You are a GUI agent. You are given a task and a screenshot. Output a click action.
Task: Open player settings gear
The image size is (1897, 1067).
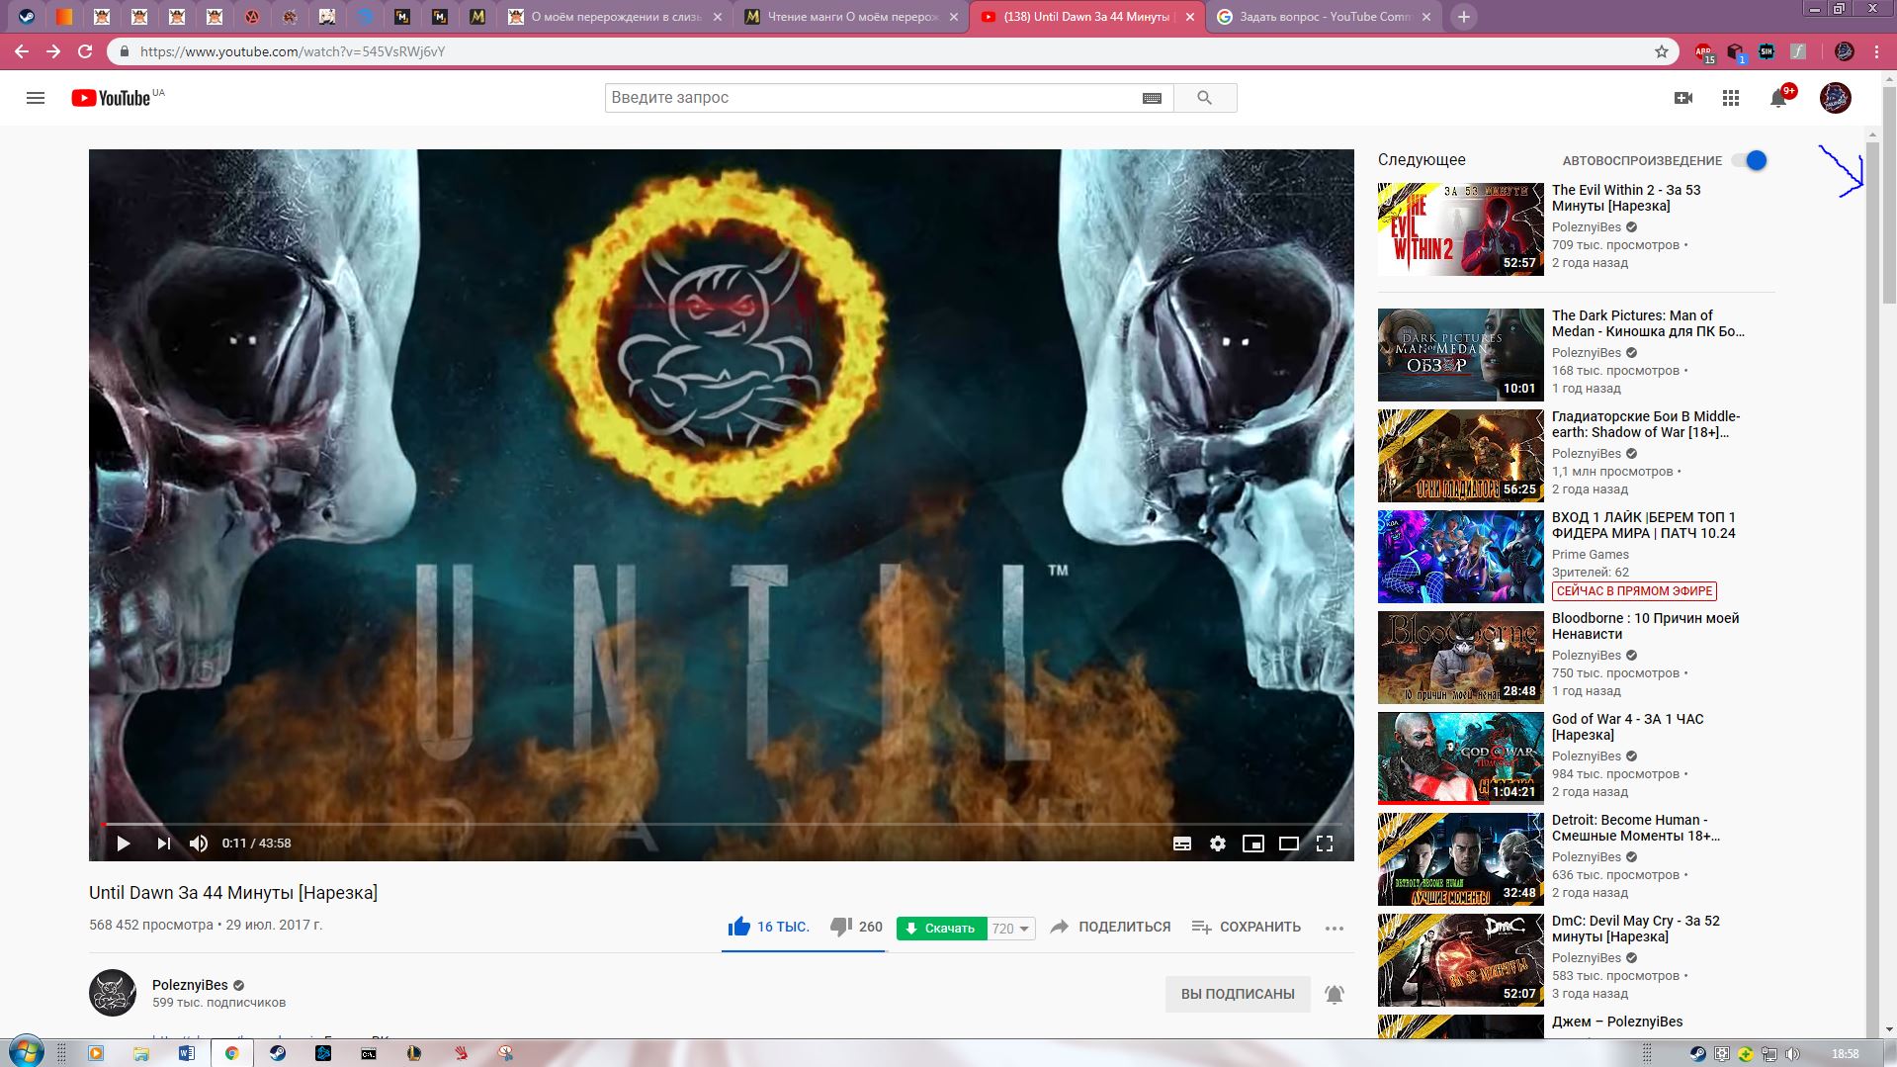point(1218,844)
